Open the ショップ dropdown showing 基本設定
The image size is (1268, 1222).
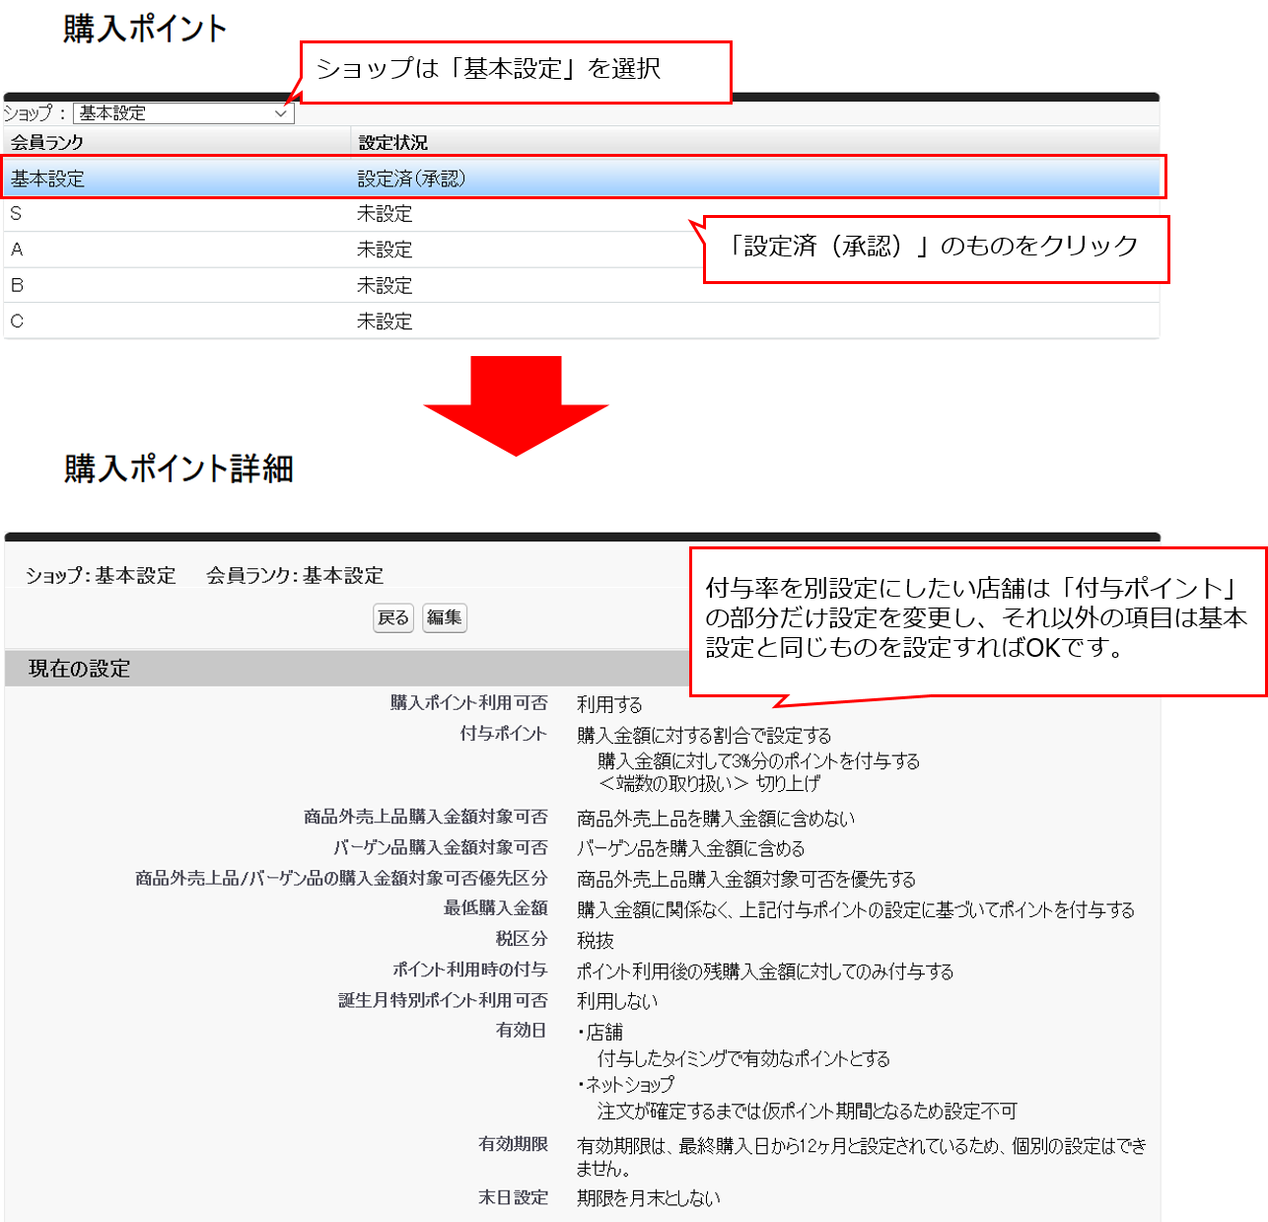[183, 113]
